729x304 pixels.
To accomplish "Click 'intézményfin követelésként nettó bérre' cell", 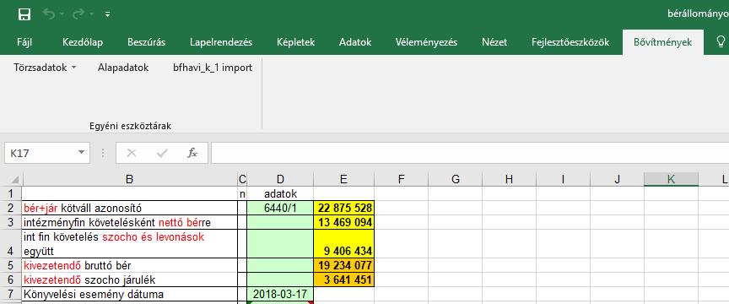I will click(x=130, y=223).
